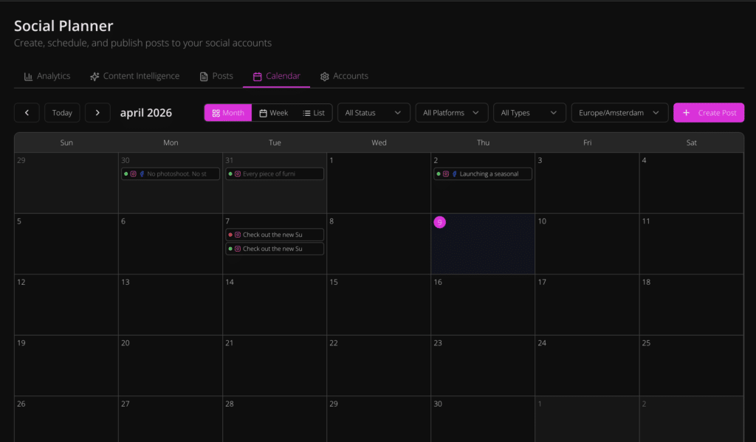The width and height of the screenshot is (756, 442).
Task: Expand the All Platforms filter
Action: [x=451, y=113]
